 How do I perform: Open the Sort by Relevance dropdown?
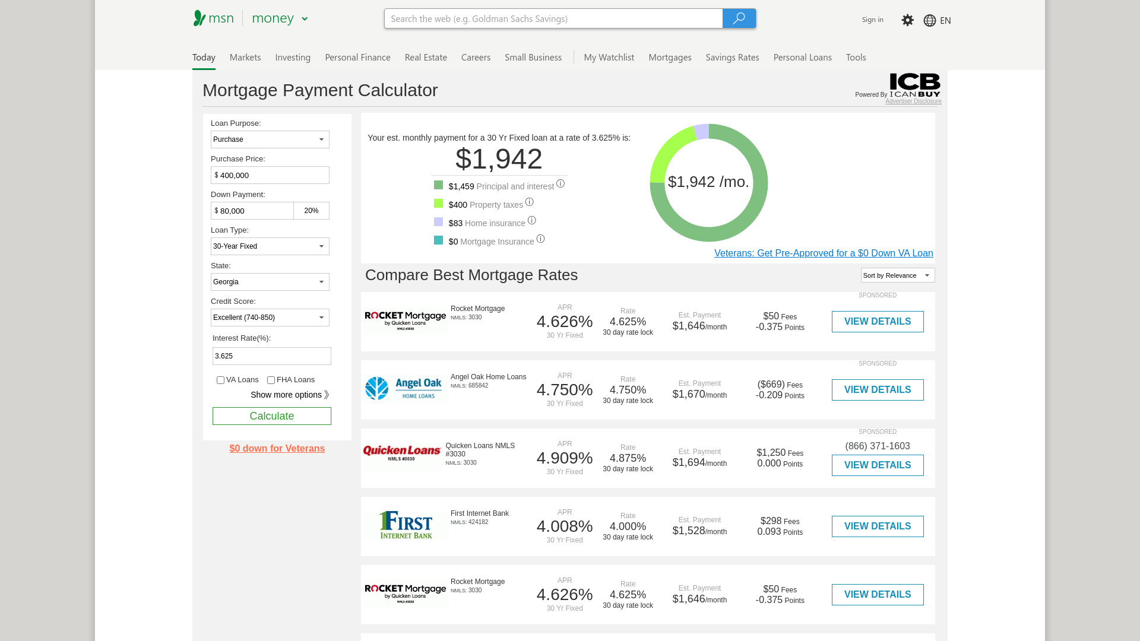pyautogui.click(x=898, y=275)
